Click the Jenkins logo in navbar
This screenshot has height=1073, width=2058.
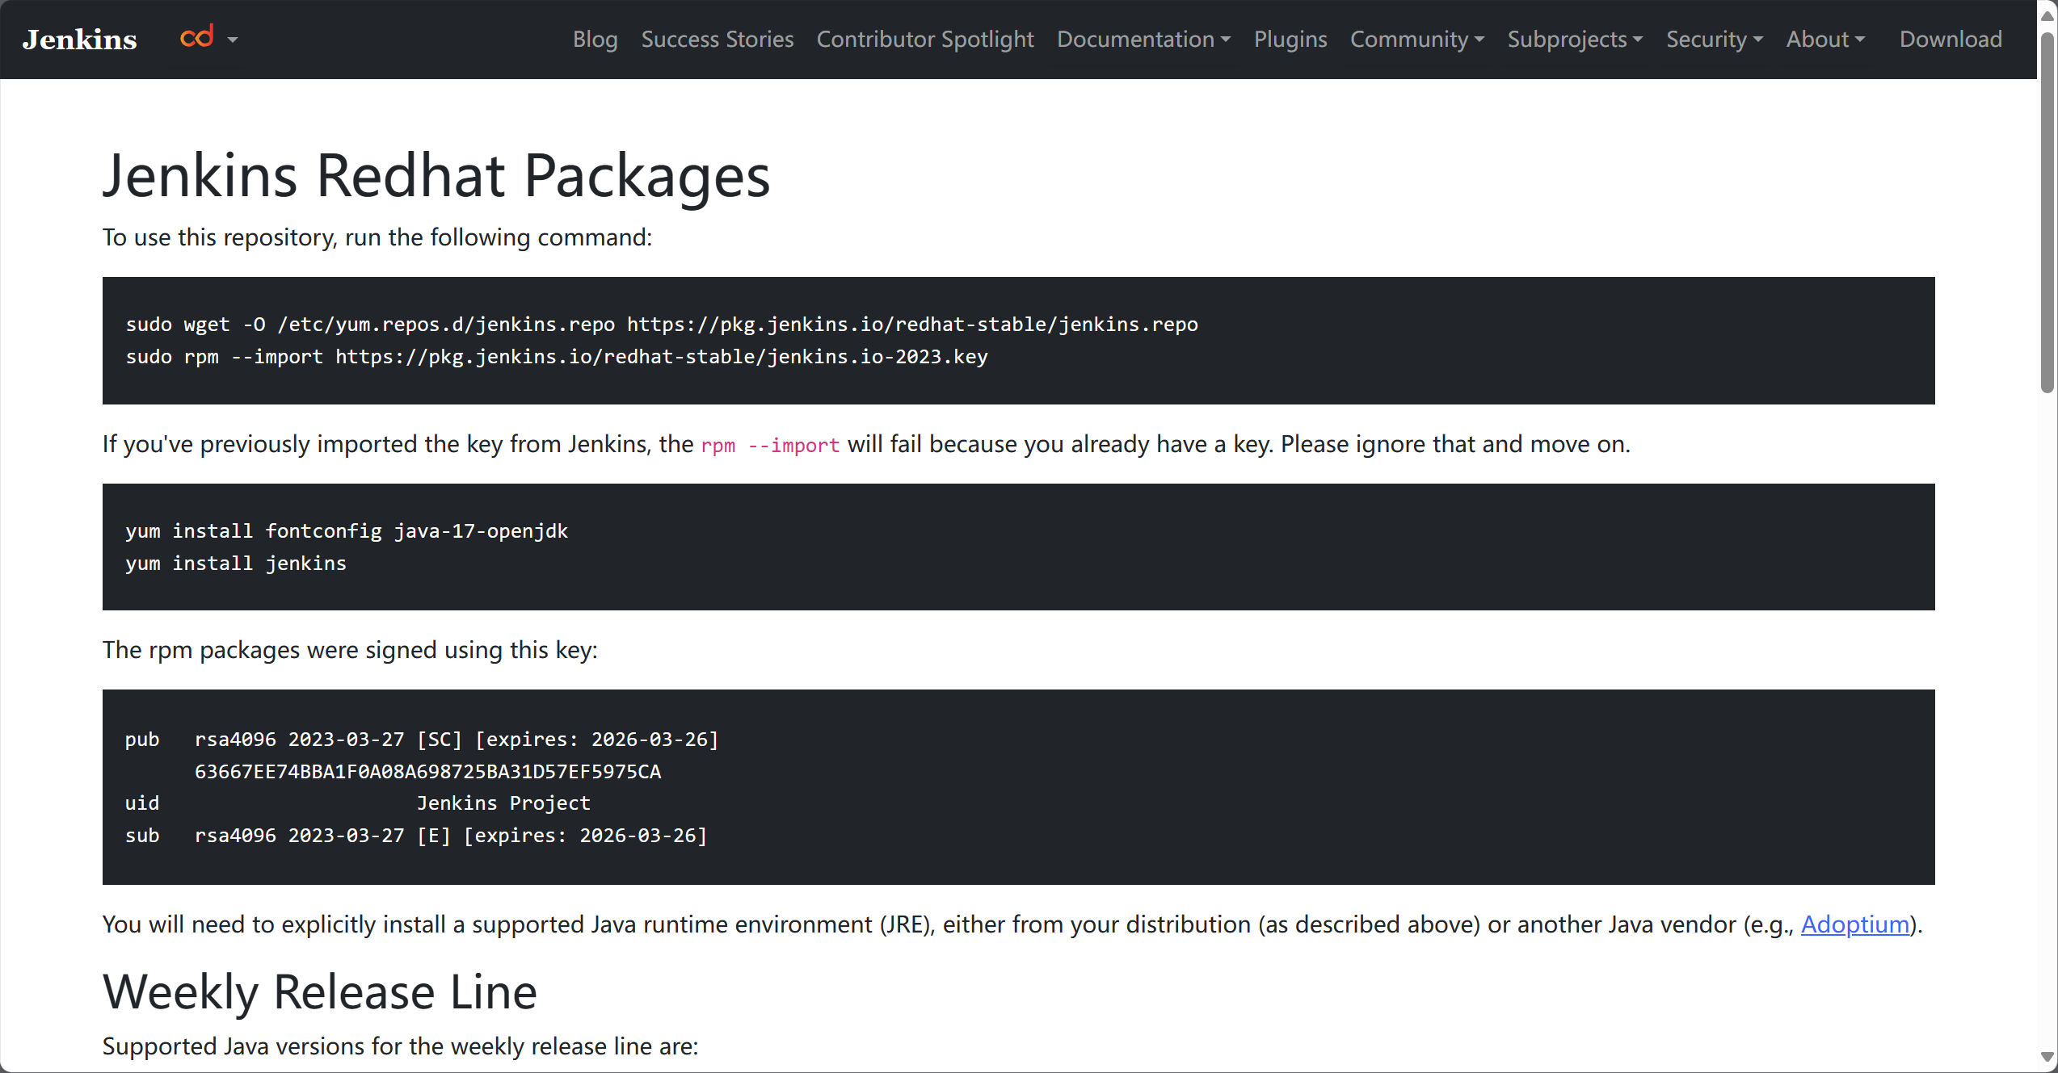79,40
